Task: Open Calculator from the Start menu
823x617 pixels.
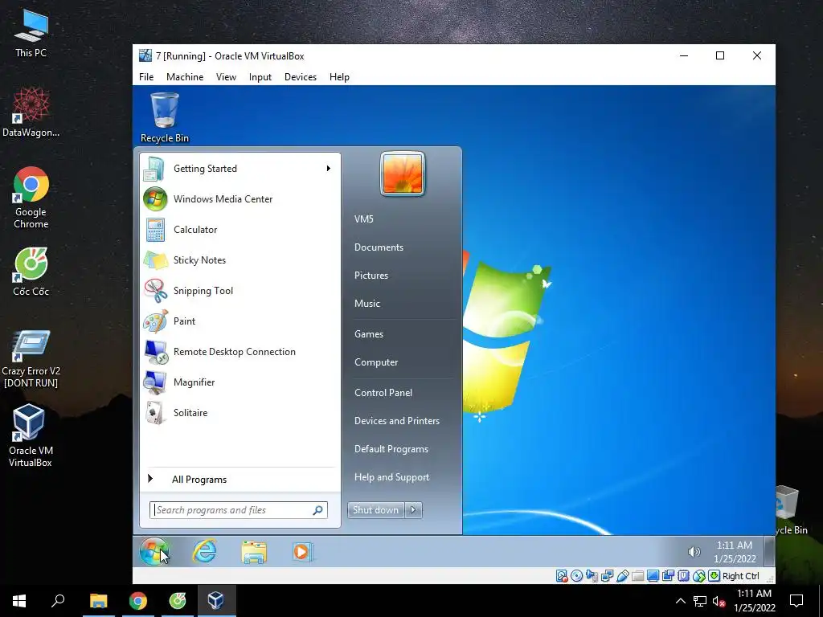Action: [240, 229]
